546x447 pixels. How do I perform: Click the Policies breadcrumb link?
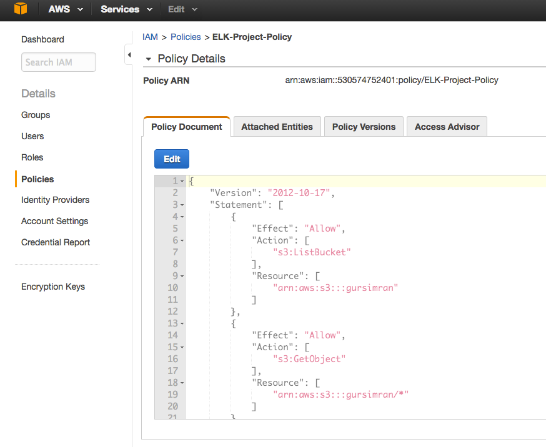[186, 37]
